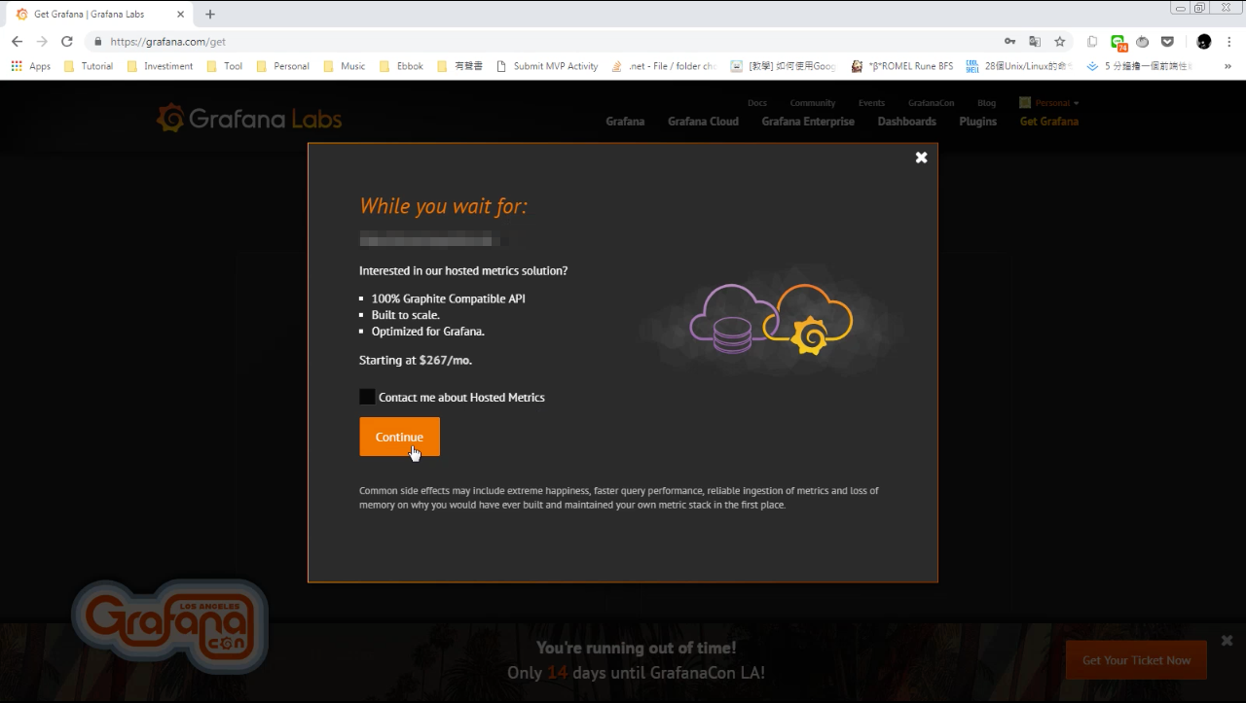Open Chrome menu three dots
The width and height of the screenshot is (1246, 703).
(1230, 42)
